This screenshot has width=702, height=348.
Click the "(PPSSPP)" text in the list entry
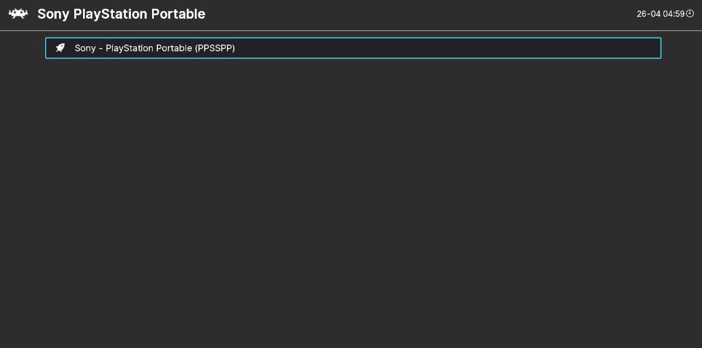(215, 49)
